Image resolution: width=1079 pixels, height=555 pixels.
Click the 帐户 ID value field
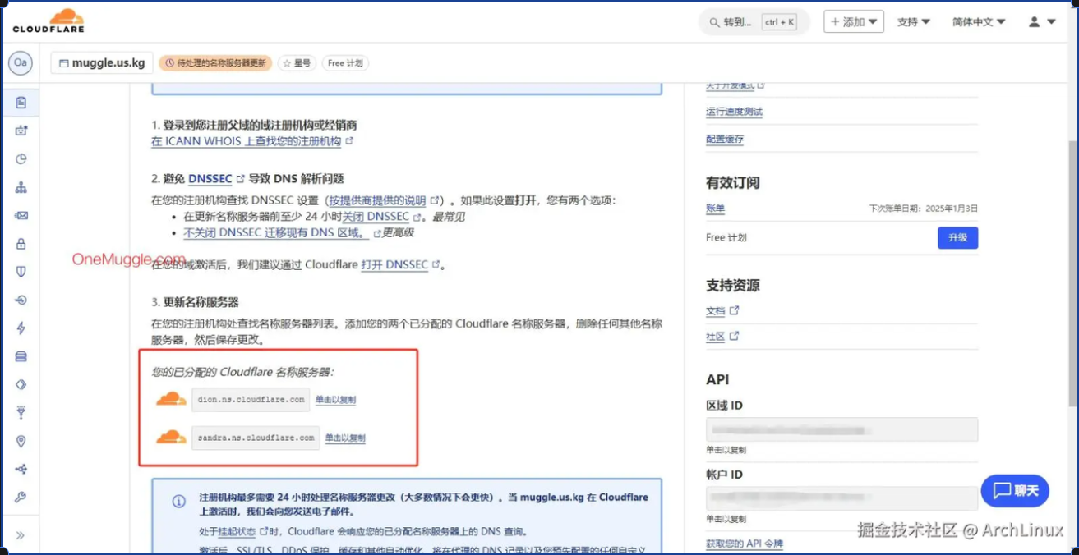pyautogui.click(x=842, y=498)
